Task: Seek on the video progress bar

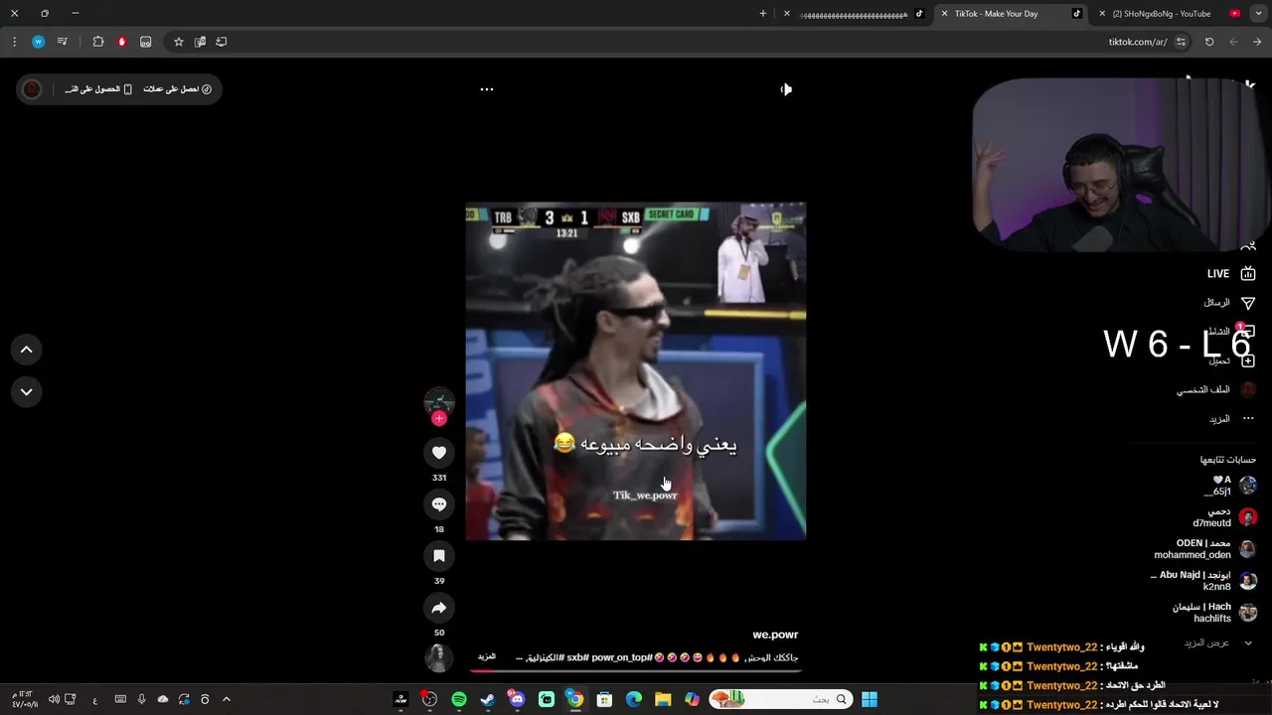Action: (636, 669)
